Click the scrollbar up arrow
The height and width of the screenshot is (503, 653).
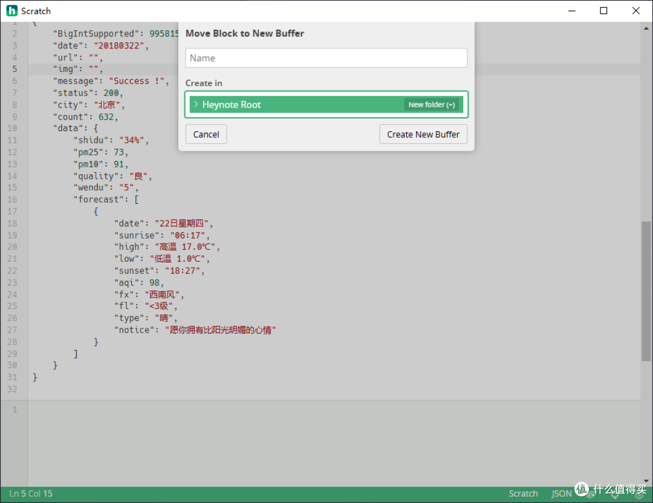(x=646, y=28)
